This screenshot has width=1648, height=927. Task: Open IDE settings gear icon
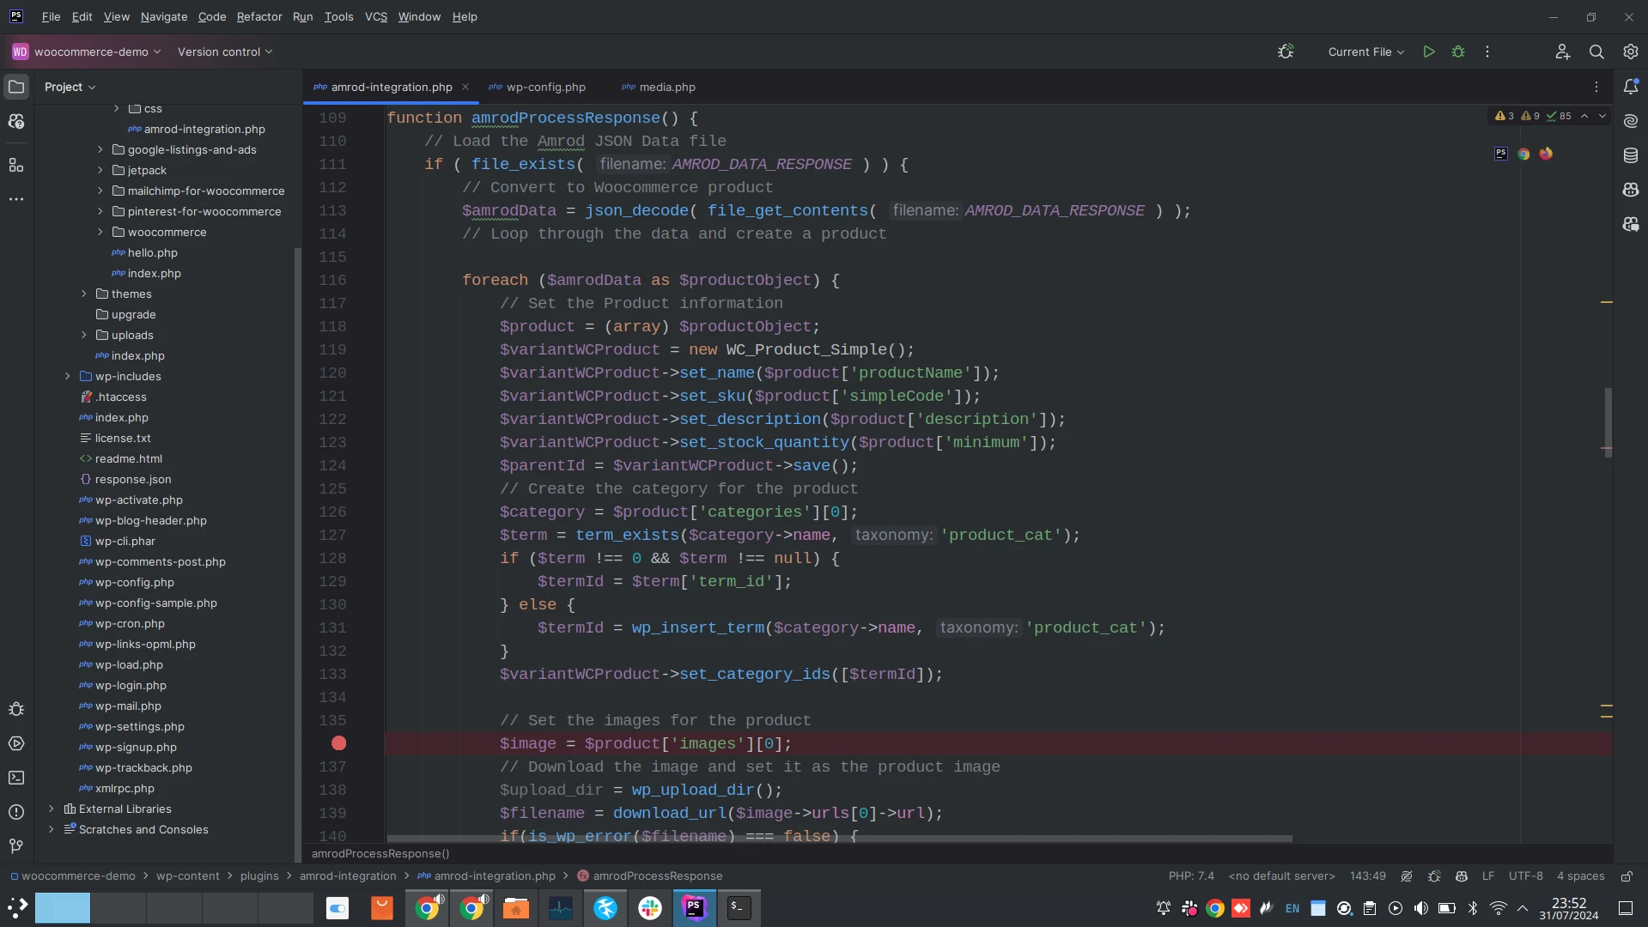[1631, 51]
